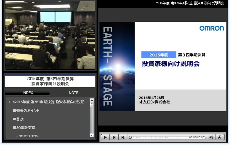This screenshot has width=230, height=145.
Task: Click the seek bar handle at start
Action: 130,137
